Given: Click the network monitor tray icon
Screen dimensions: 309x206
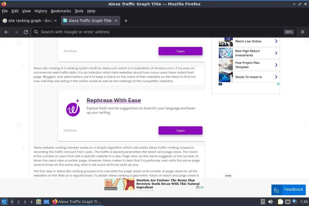Looking at the screenshot, I should tap(288, 202).
